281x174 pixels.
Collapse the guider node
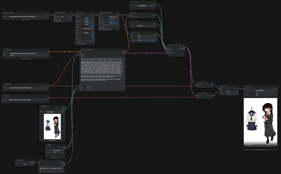pos(130,13)
